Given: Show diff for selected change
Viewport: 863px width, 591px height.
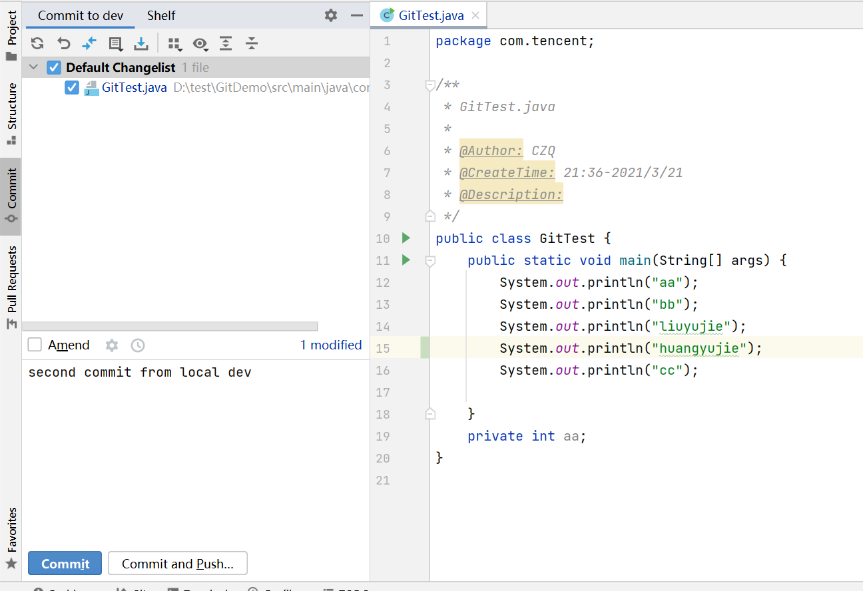Looking at the screenshot, I should pyautogui.click(x=89, y=44).
